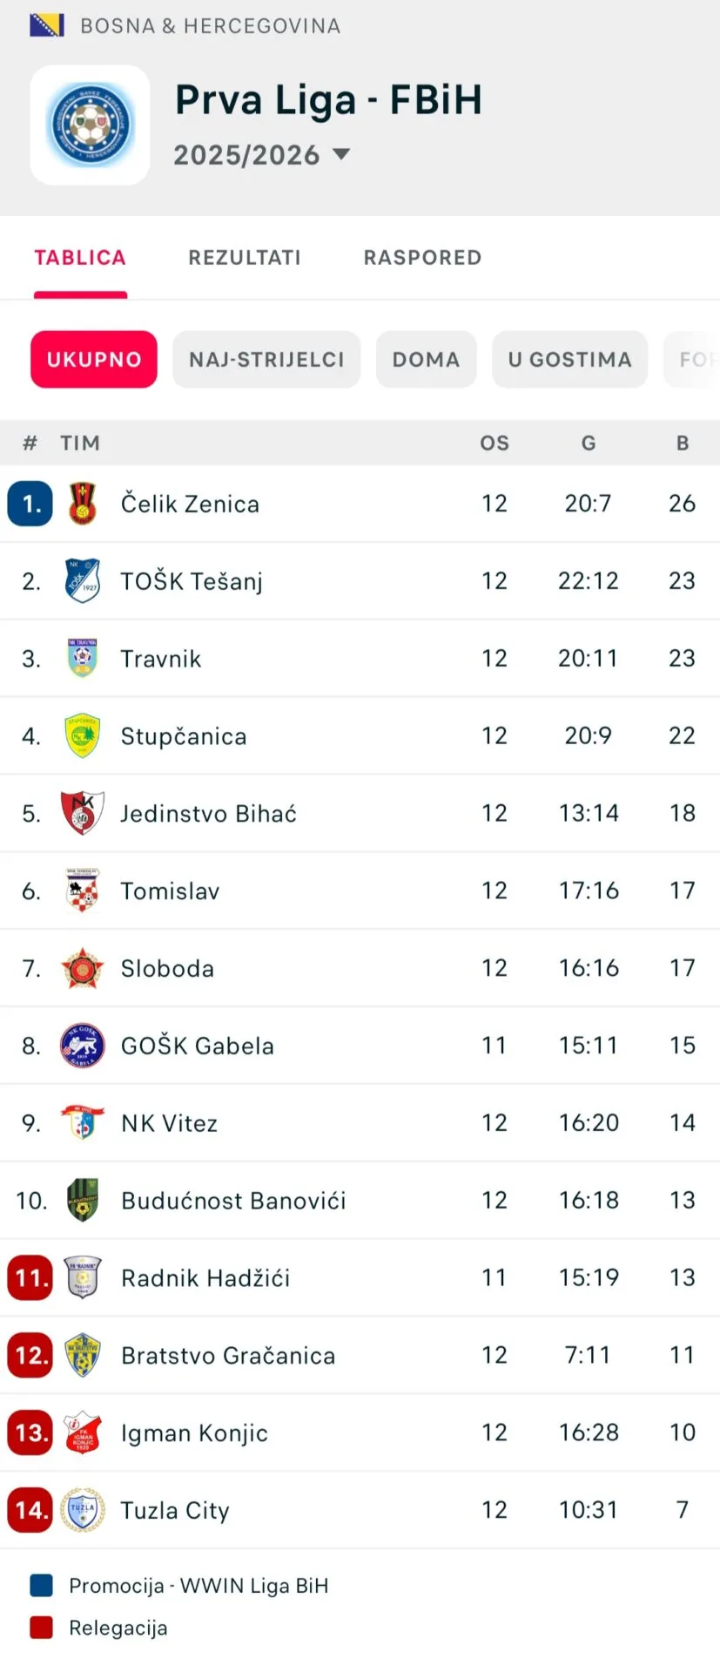720x1673 pixels.
Task: Tap the Travnik club badge
Action: (82, 659)
